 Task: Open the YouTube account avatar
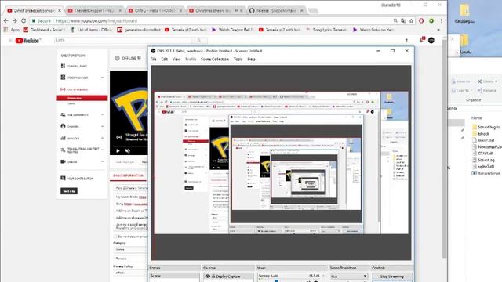pos(431,40)
